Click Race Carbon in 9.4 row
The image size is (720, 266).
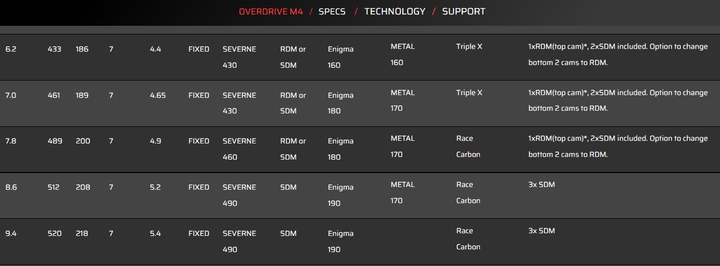(468, 239)
